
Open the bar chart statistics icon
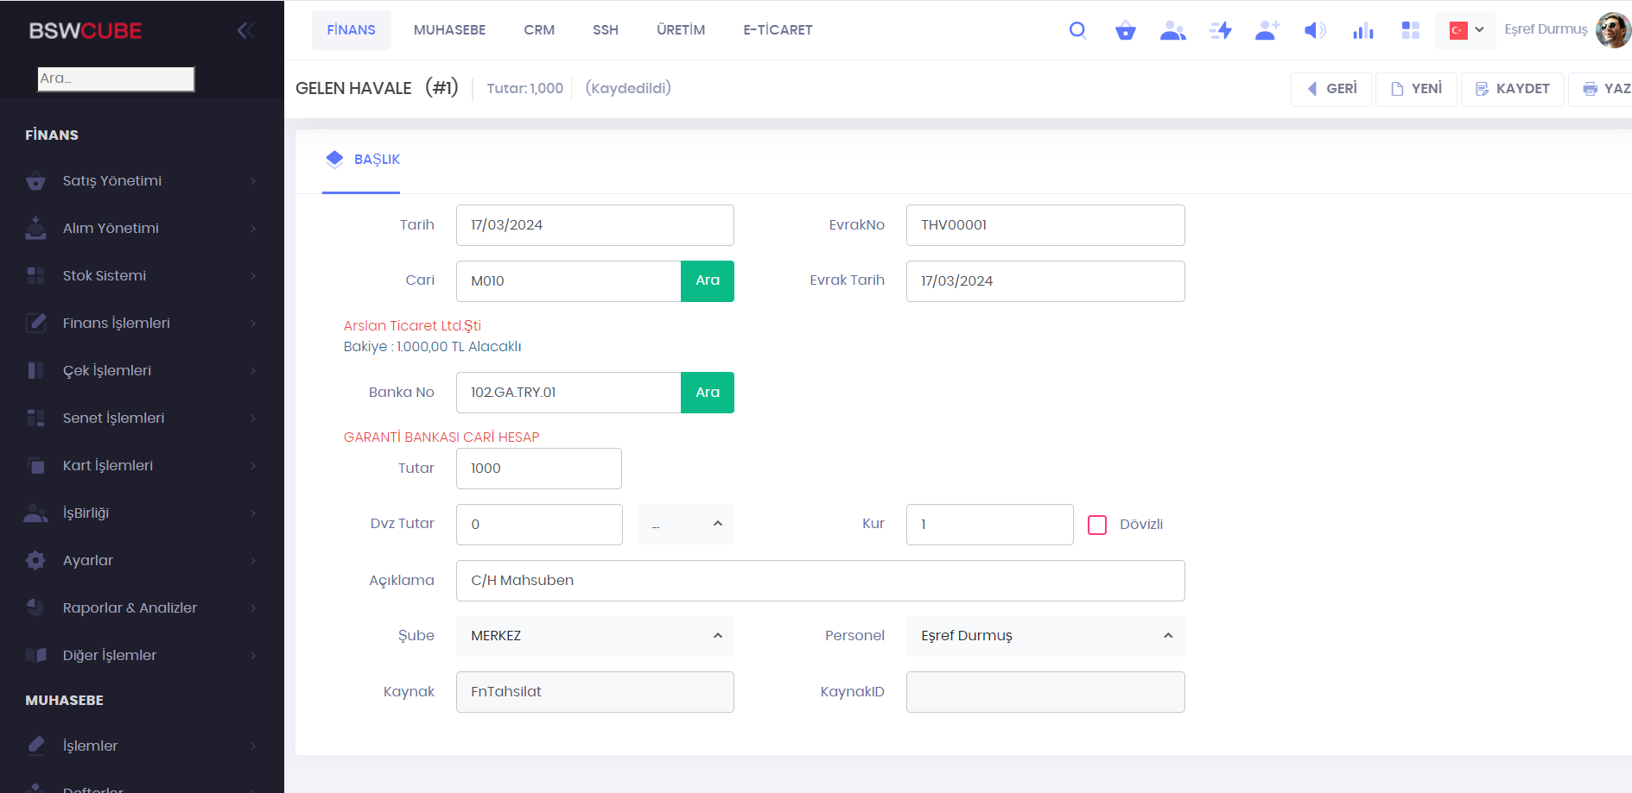tap(1362, 30)
